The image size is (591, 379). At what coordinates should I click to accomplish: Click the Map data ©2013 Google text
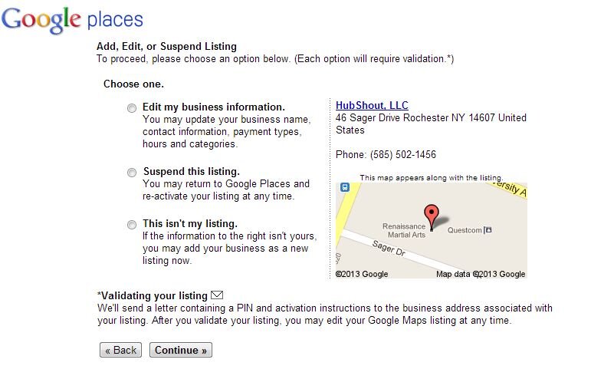pyautogui.click(x=481, y=274)
